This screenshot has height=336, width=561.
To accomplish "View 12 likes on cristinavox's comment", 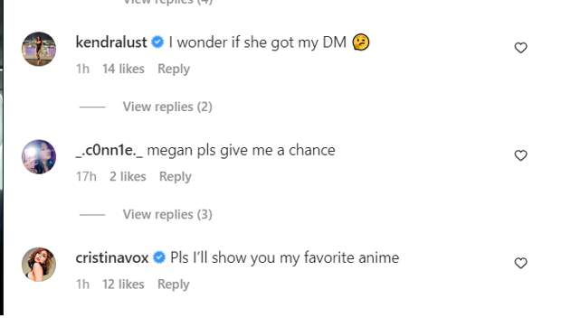I will [123, 285].
